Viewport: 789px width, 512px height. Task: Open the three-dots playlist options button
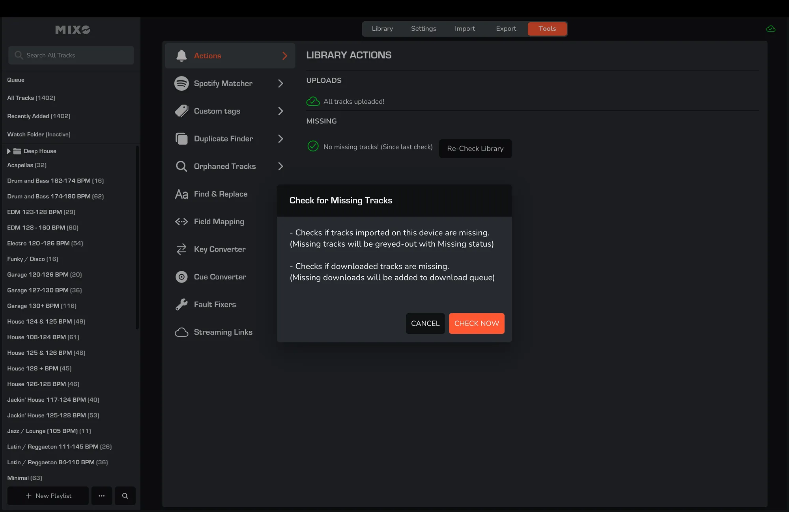[x=102, y=496]
